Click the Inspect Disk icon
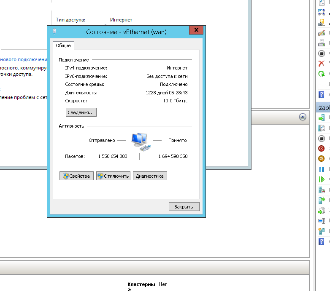 (322, 43)
